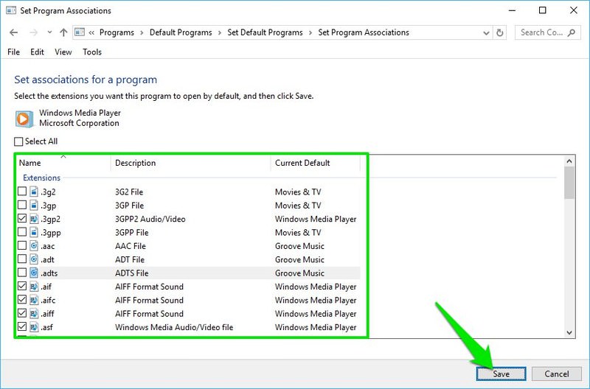Click the Save button
The image size is (590, 389).
(502, 374)
